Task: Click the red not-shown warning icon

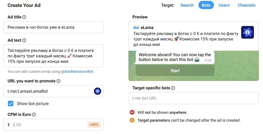Action: pos(132,112)
